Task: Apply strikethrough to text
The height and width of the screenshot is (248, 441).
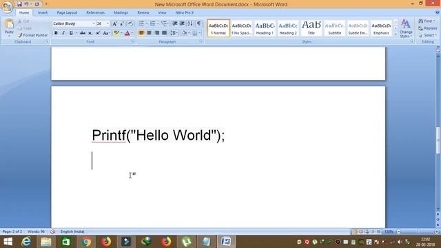Action: 83,33
